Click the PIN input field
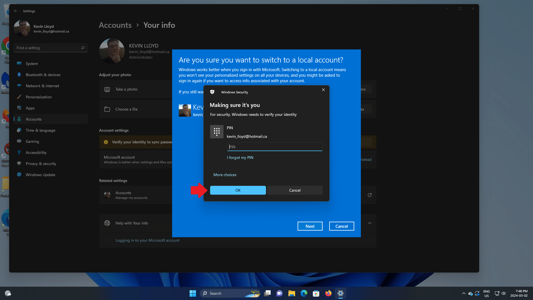The image size is (533, 300). [x=274, y=147]
